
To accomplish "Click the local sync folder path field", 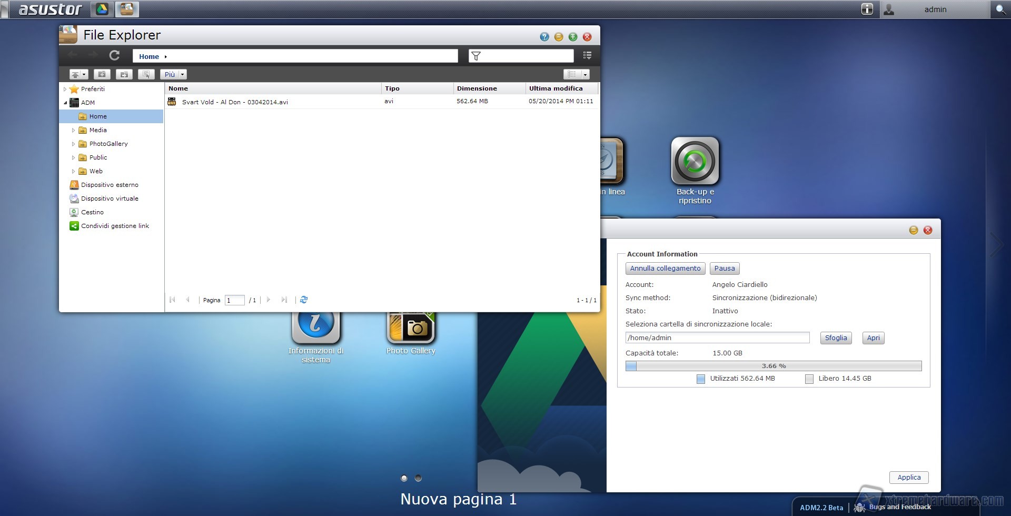I will [x=717, y=338].
